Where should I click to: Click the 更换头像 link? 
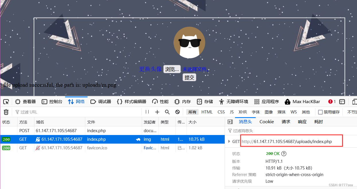(x=150, y=69)
